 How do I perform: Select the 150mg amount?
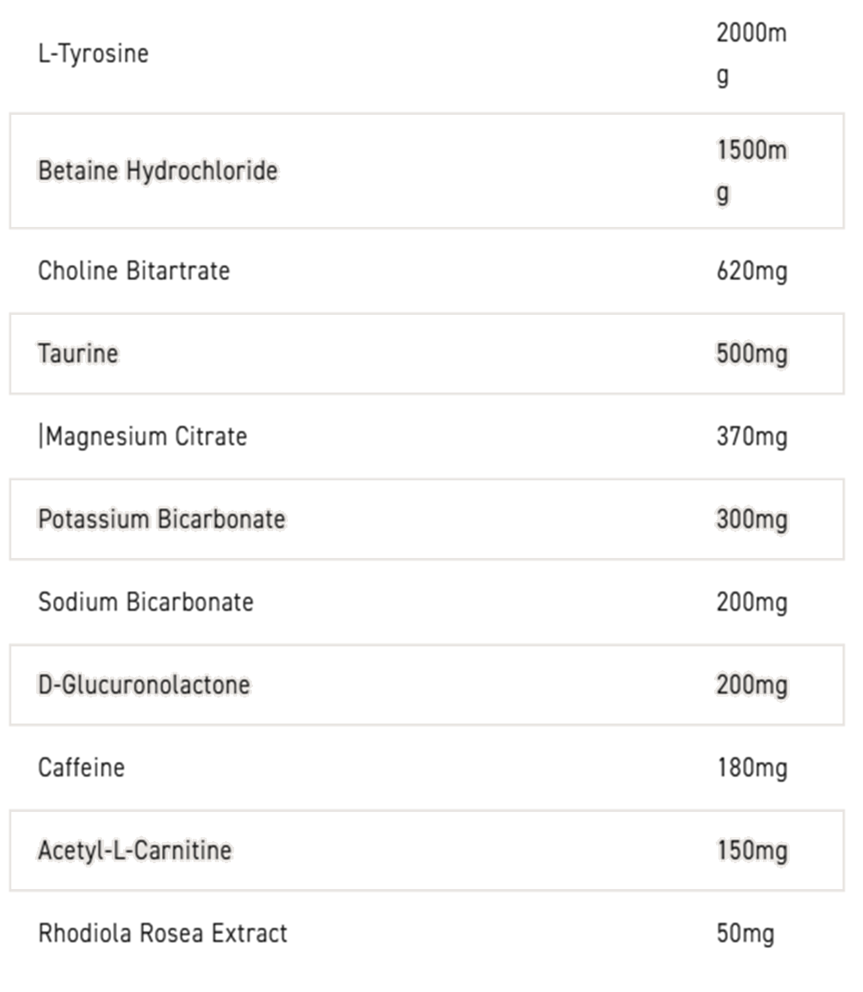[x=751, y=851]
